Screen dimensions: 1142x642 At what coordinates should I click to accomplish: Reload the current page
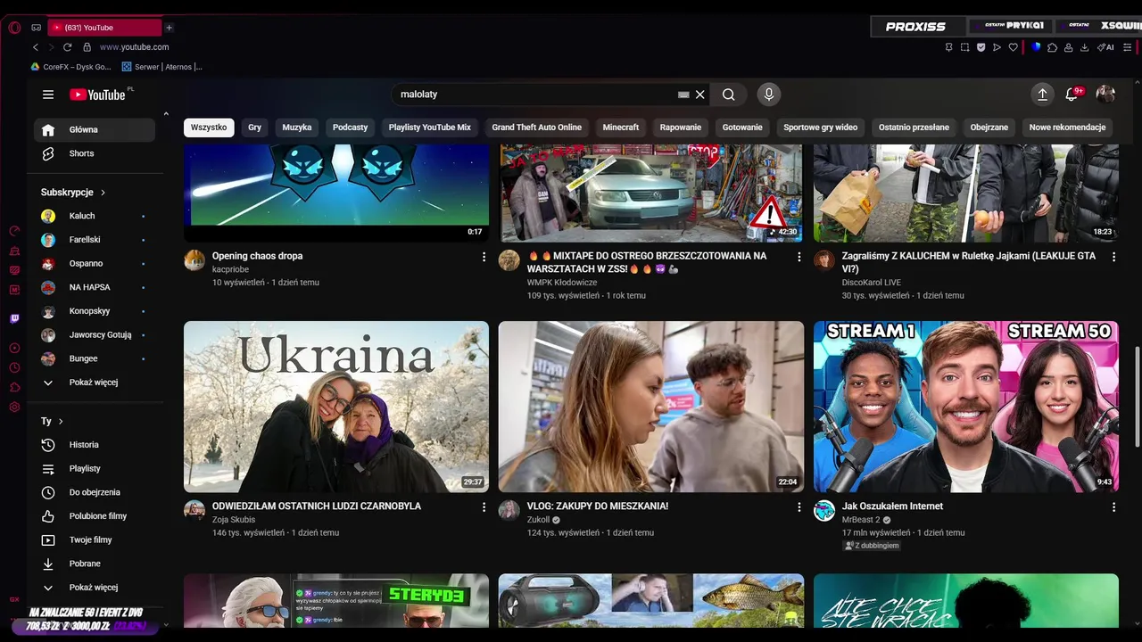pyautogui.click(x=67, y=47)
